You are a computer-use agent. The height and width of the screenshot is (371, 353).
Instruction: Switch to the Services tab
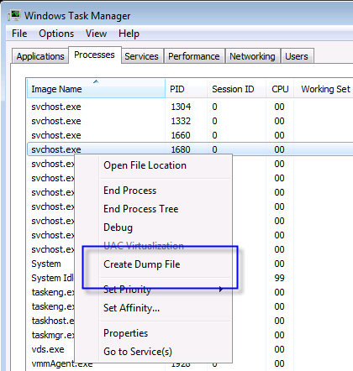click(x=141, y=56)
